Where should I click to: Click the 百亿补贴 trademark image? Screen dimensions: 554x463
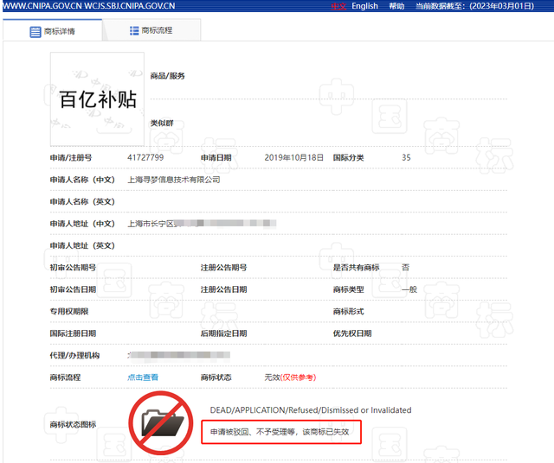point(97,99)
